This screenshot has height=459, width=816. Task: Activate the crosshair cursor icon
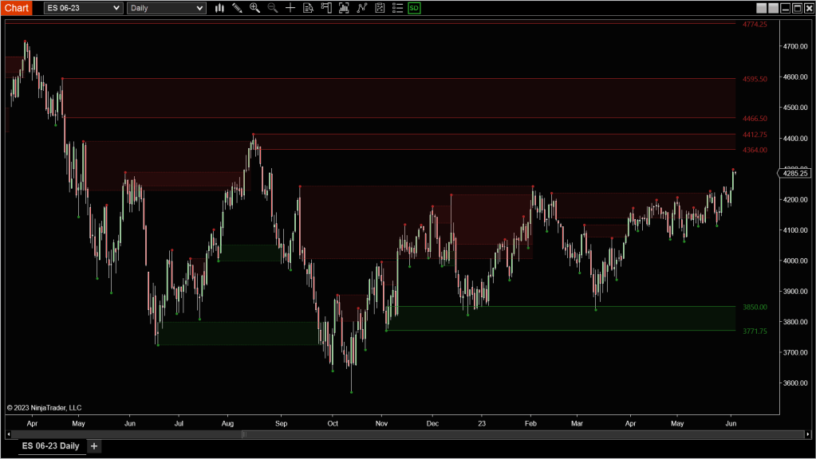tap(290, 8)
